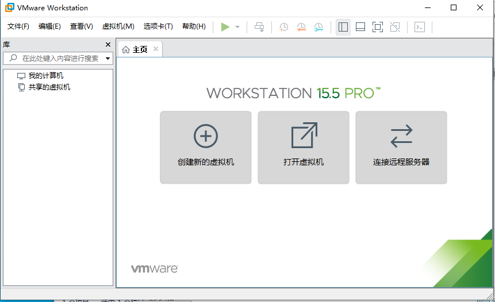Screen dimensions: 495x302
Task: Open the 查看(V) menu
Action: pos(82,26)
